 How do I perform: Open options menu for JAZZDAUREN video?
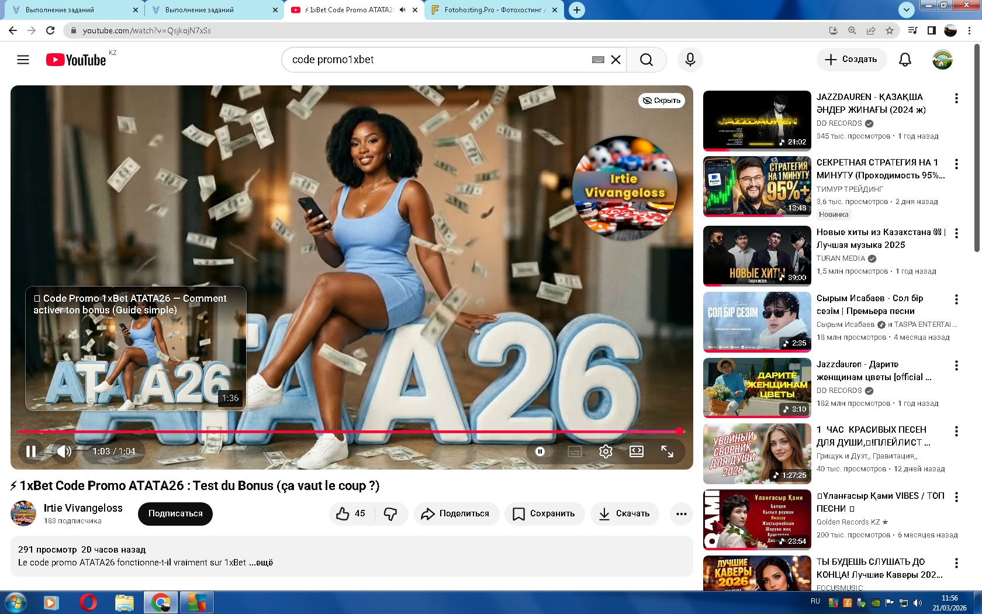coord(956,98)
